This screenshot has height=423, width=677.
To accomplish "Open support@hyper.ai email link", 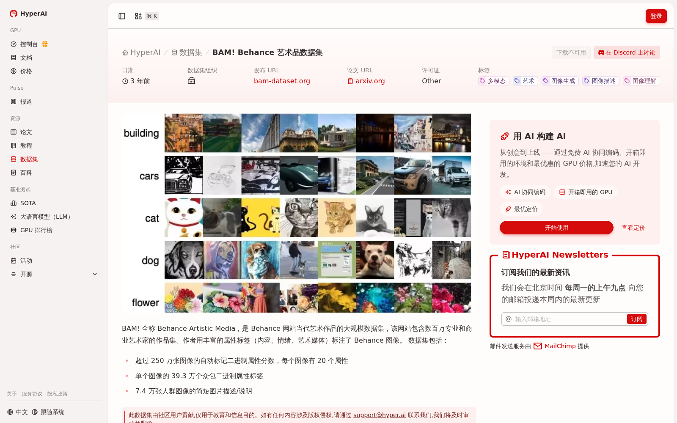I will pyautogui.click(x=380, y=415).
